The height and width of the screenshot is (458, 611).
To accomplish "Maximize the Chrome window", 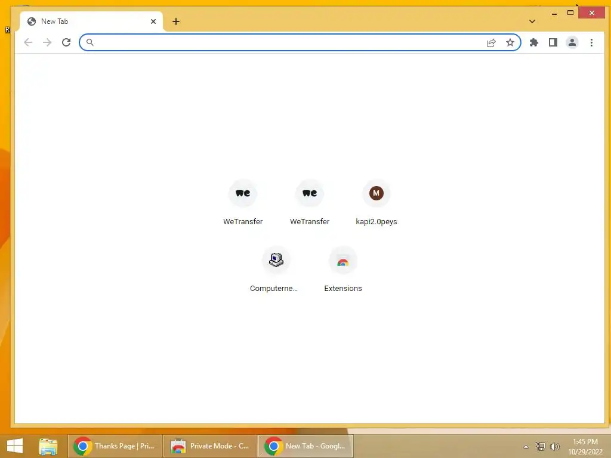I will pyautogui.click(x=570, y=13).
